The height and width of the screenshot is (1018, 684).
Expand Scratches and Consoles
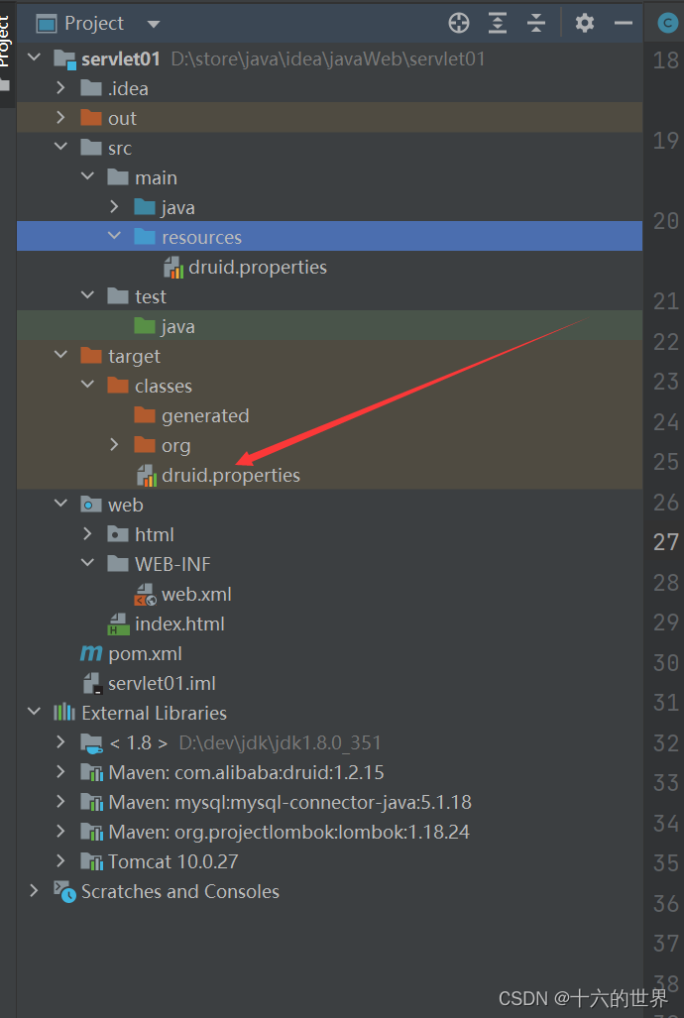pyautogui.click(x=34, y=892)
